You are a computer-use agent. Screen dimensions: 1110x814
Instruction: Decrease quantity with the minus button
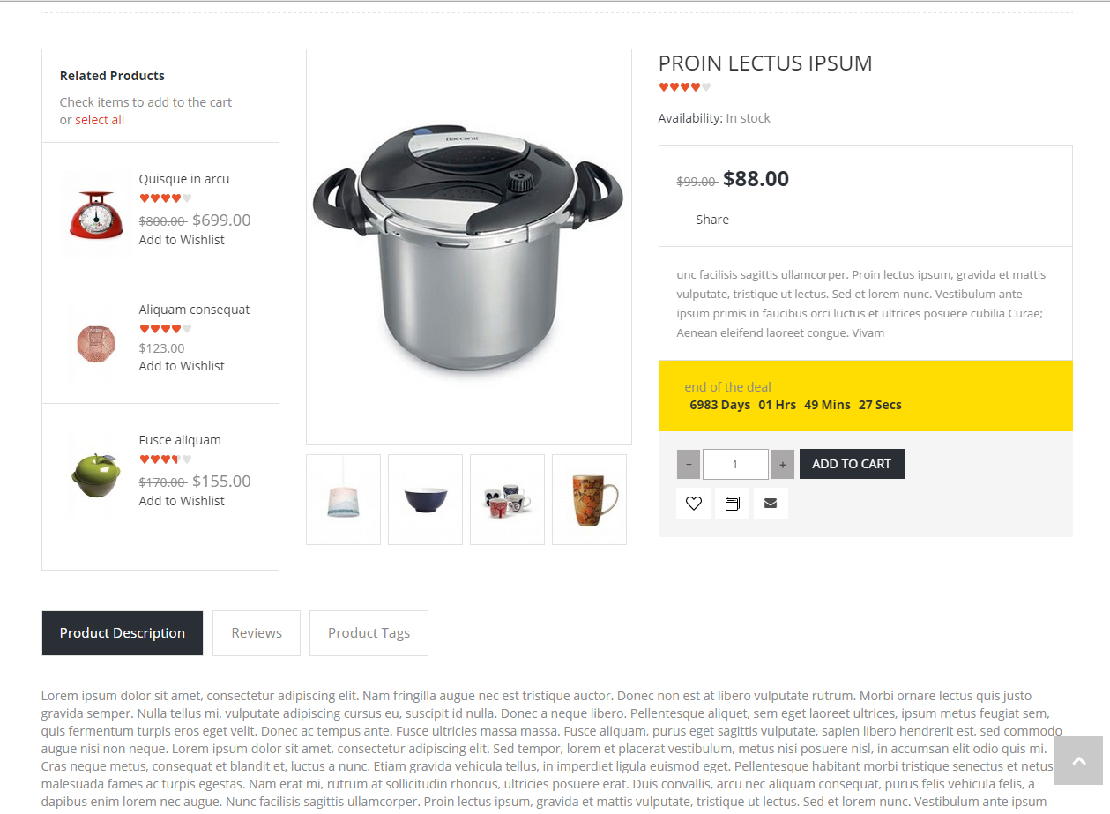(x=688, y=465)
